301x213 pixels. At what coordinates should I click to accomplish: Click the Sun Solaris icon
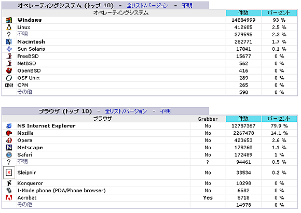9,49
